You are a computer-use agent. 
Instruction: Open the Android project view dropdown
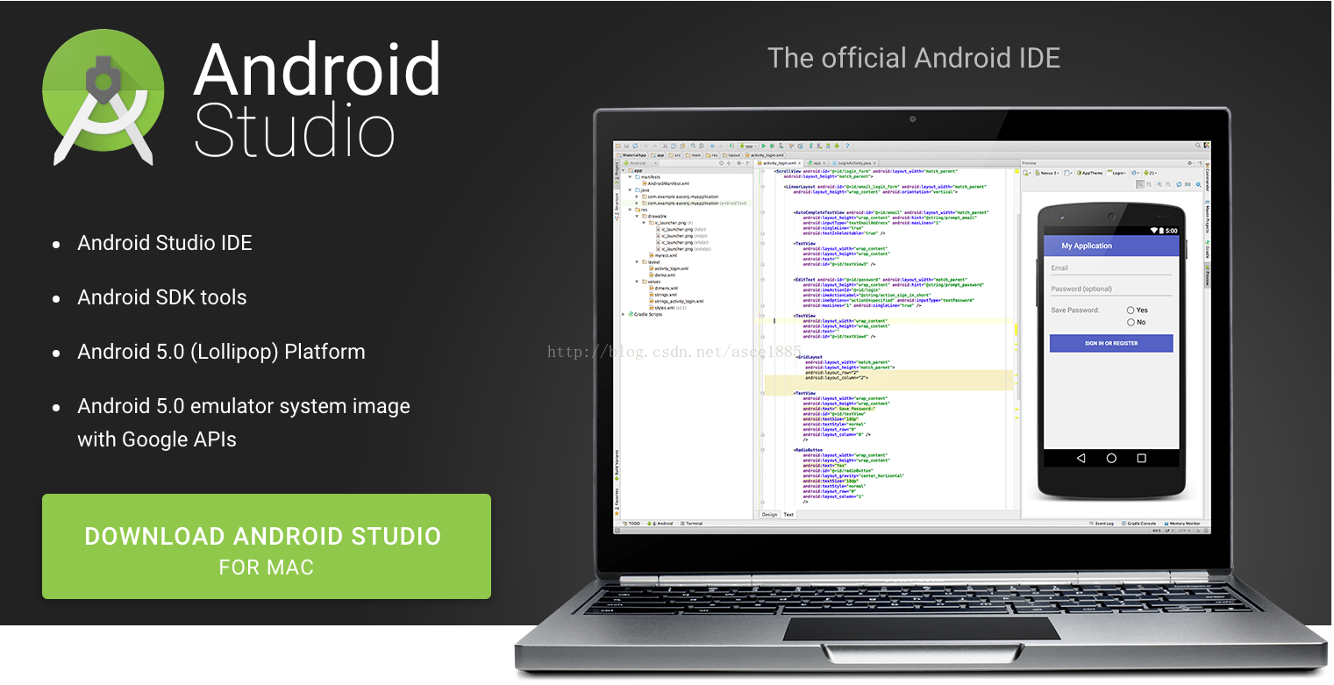[639, 163]
